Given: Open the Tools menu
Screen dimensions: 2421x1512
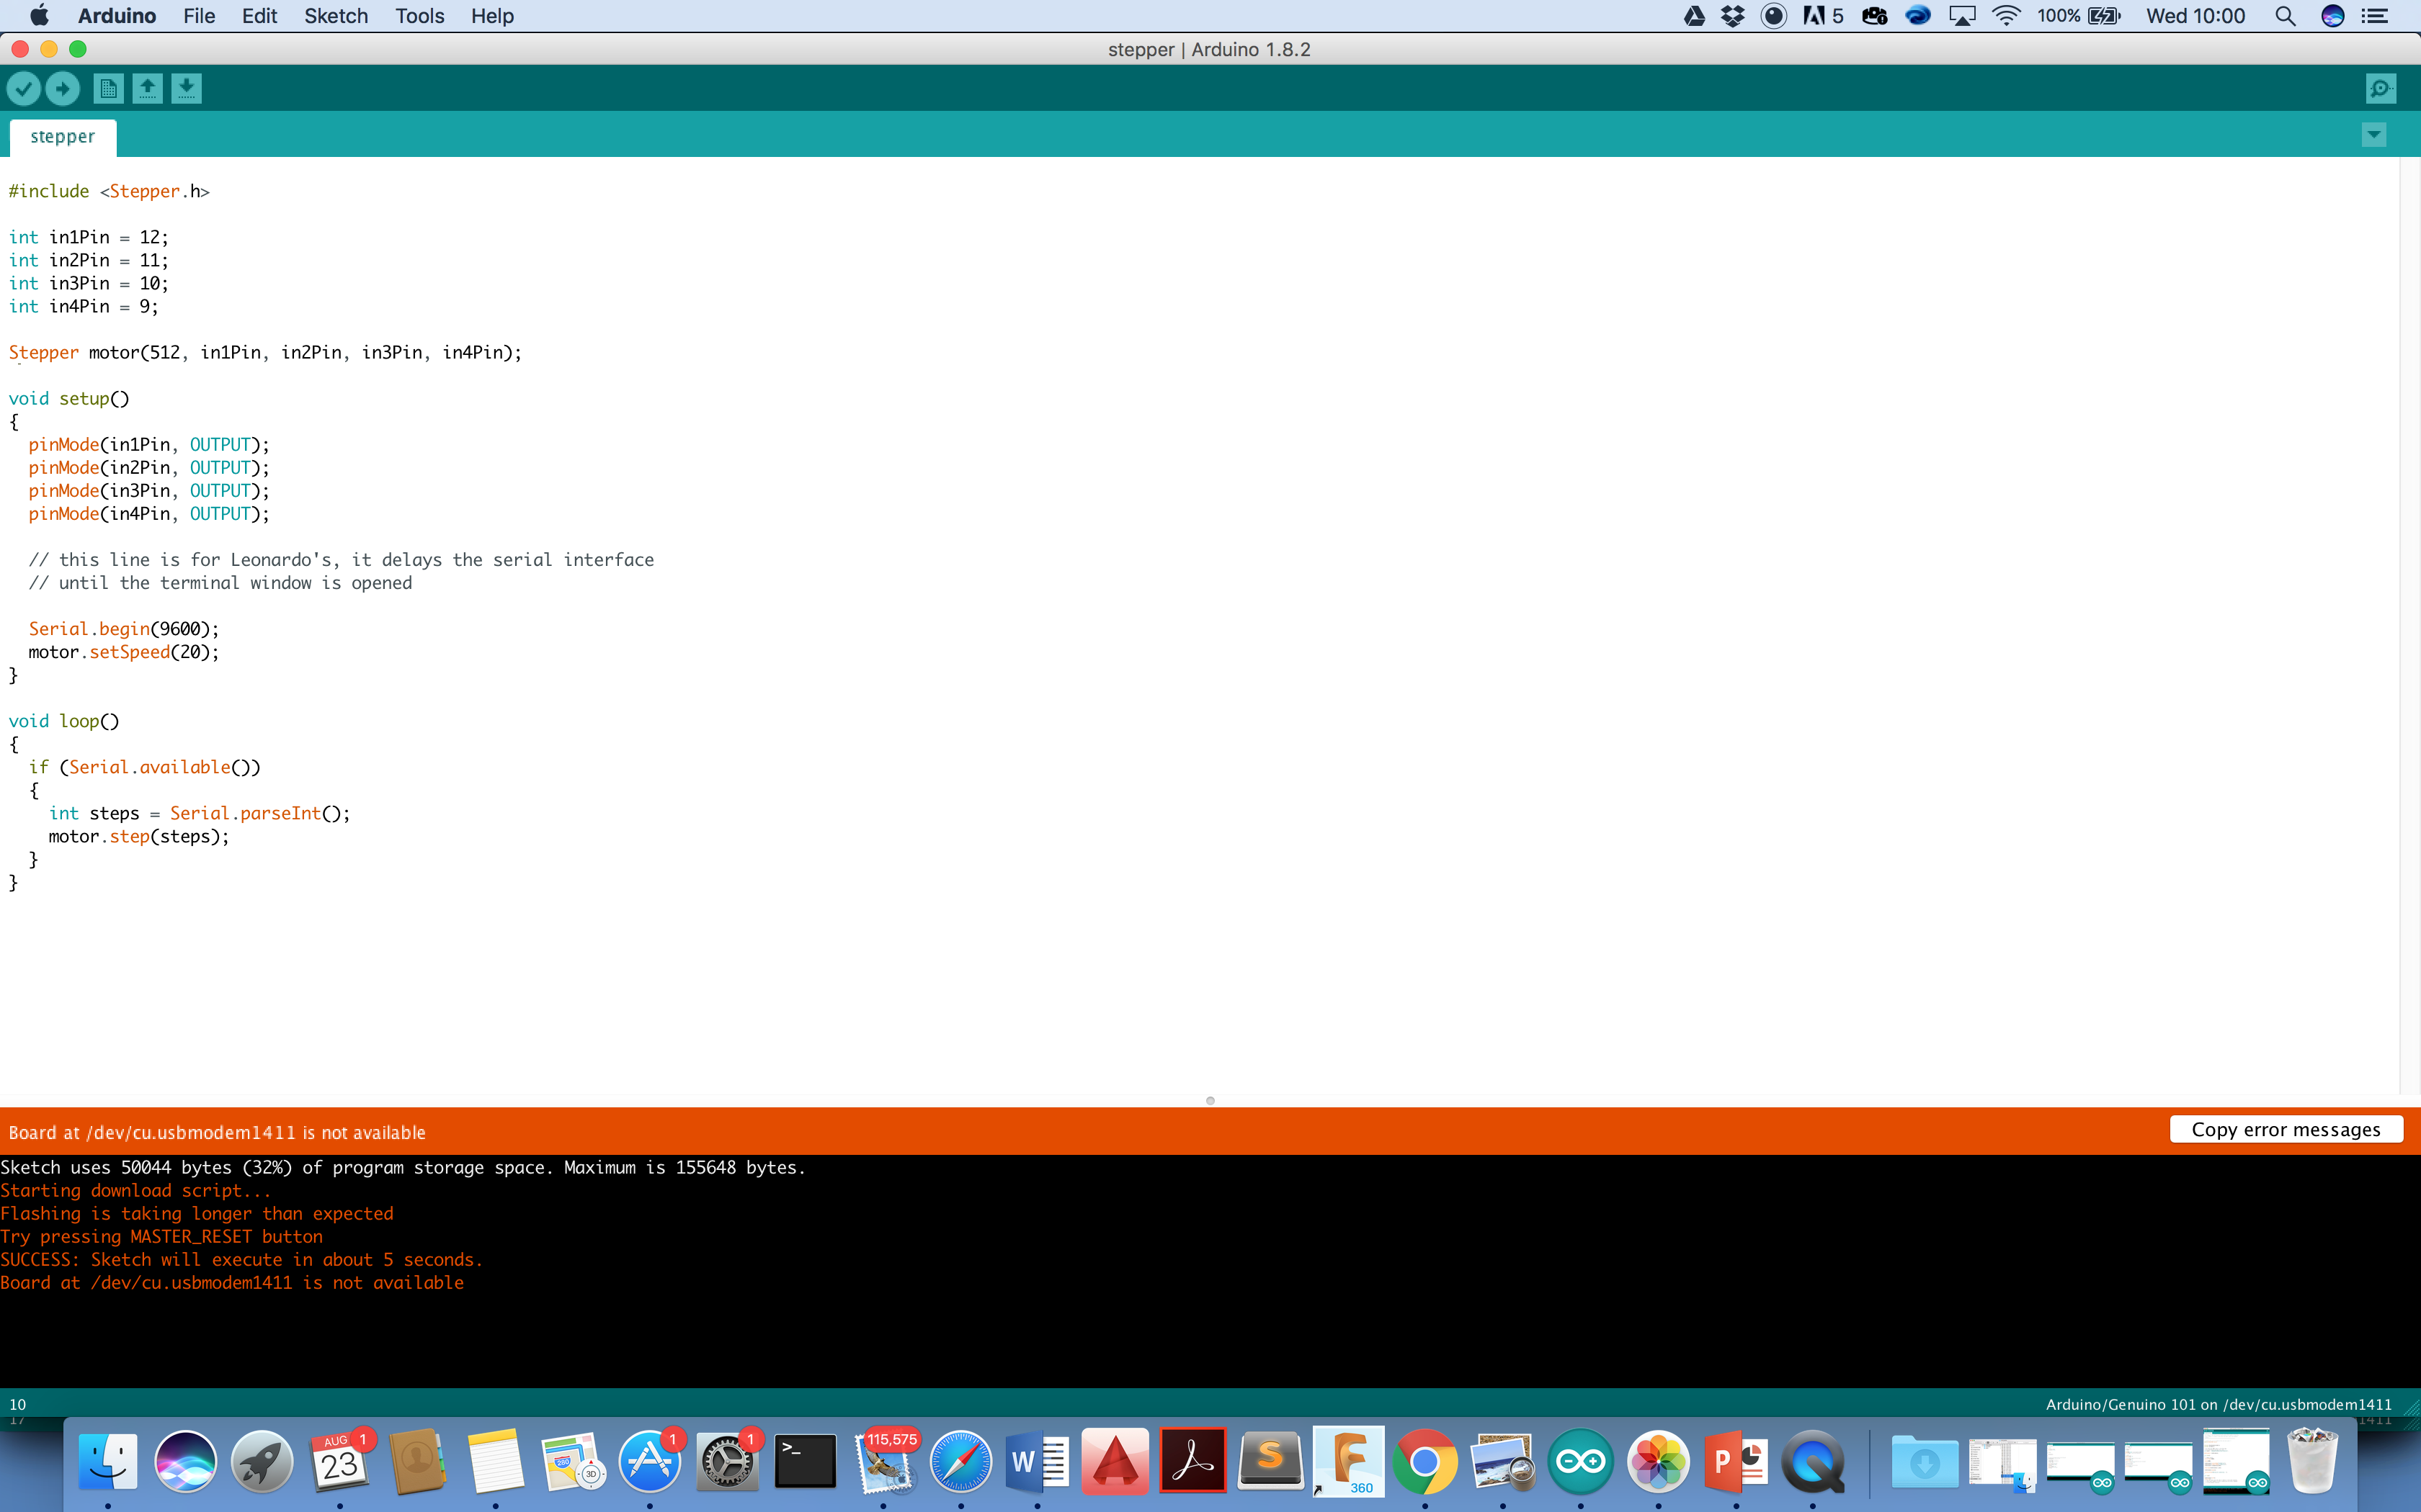Looking at the screenshot, I should (419, 16).
